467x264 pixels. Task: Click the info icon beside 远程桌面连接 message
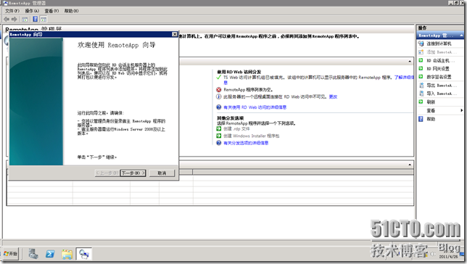[x=218, y=96]
